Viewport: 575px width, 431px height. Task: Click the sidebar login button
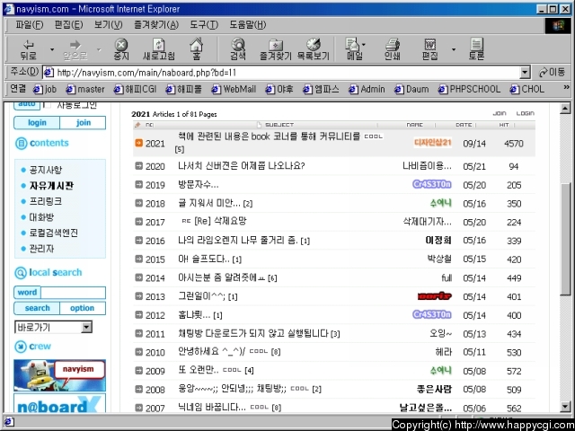(37, 123)
